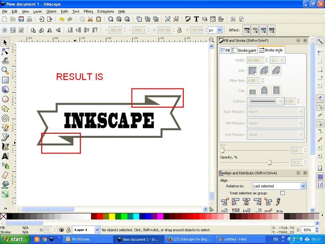
Task: Open the Path menu
Action: tap(64, 11)
